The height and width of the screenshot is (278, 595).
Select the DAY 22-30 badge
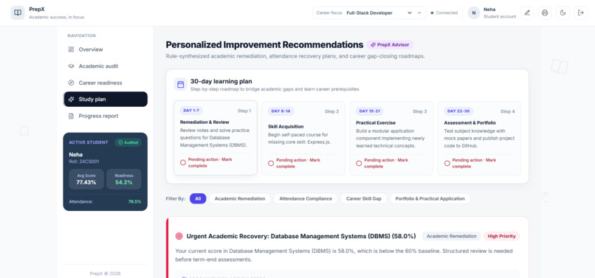click(x=458, y=111)
